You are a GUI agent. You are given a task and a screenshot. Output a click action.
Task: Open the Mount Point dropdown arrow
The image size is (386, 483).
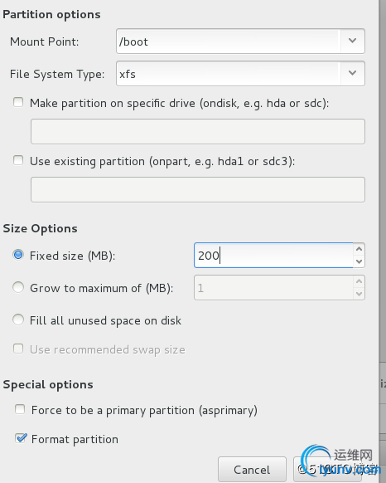click(x=353, y=41)
